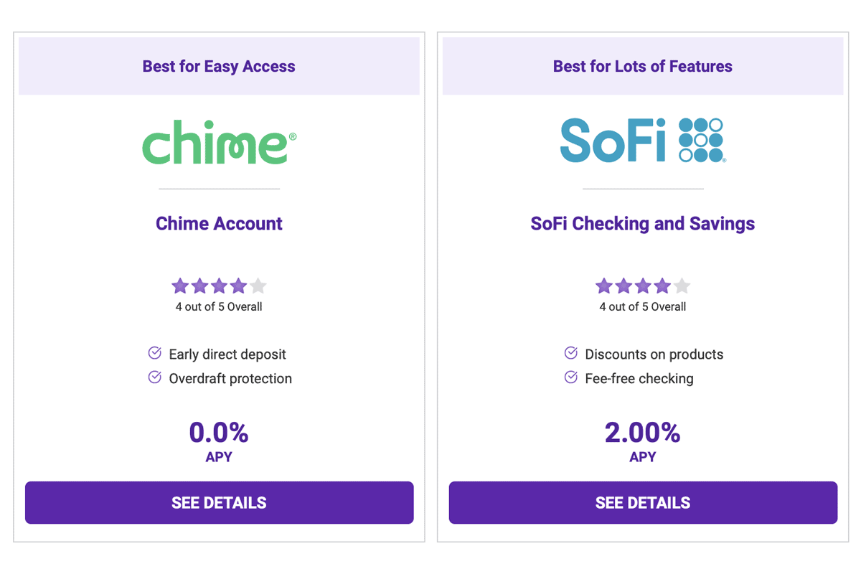Click the blue SoFi logo

coord(643,140)
